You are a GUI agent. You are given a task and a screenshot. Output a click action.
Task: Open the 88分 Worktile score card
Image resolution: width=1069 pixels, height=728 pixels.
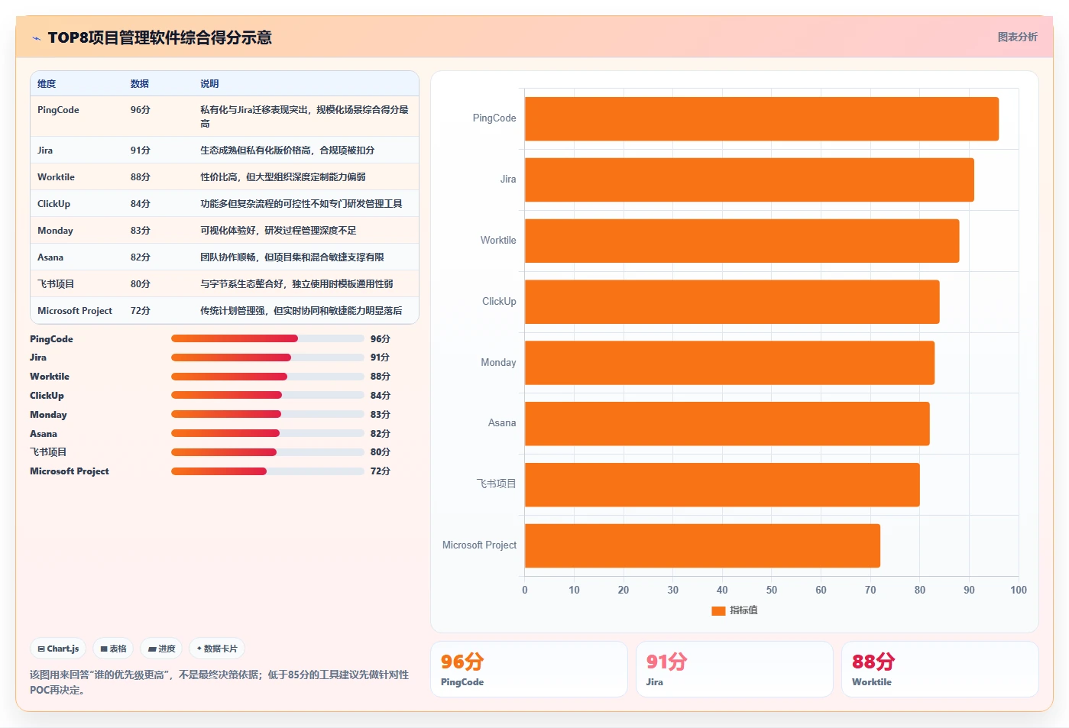pyautogui.click(x=940, y=669)
